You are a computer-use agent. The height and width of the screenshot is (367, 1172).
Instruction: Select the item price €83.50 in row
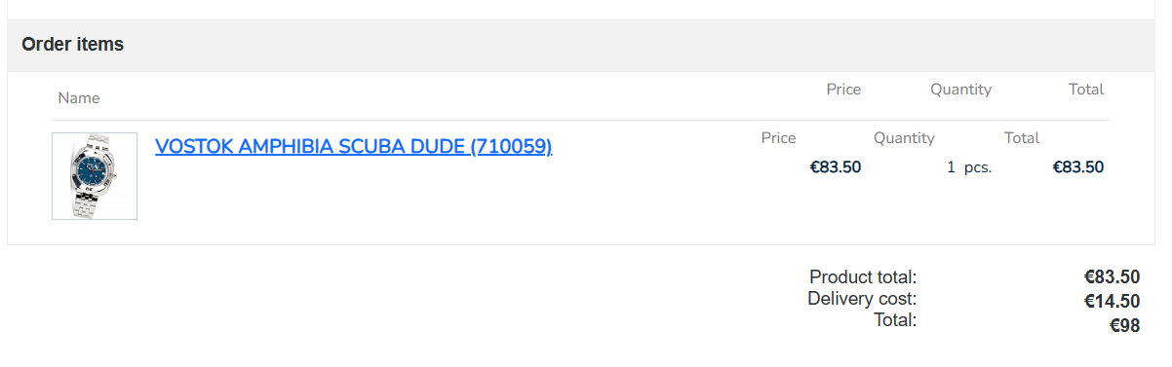coord(836,166)
